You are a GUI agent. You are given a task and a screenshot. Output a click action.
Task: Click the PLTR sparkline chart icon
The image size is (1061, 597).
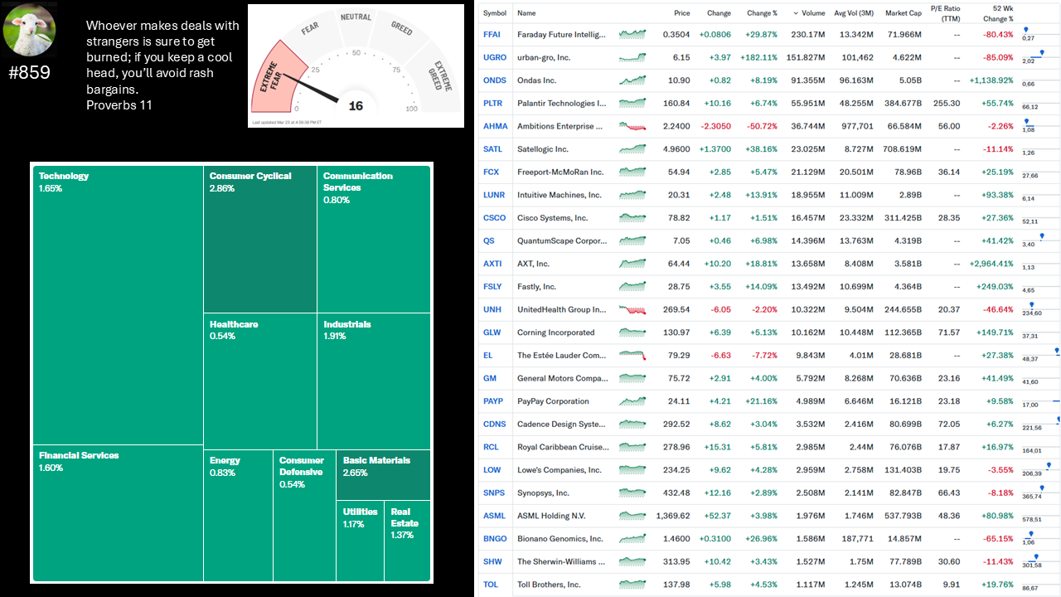(632, 104)
